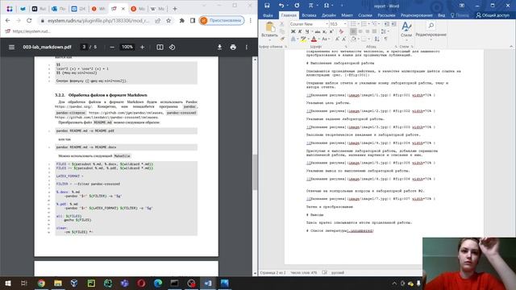Open font size dropdown 10.5
The height and width of the screenshot is (290, 516).
(x=345, y=24)
